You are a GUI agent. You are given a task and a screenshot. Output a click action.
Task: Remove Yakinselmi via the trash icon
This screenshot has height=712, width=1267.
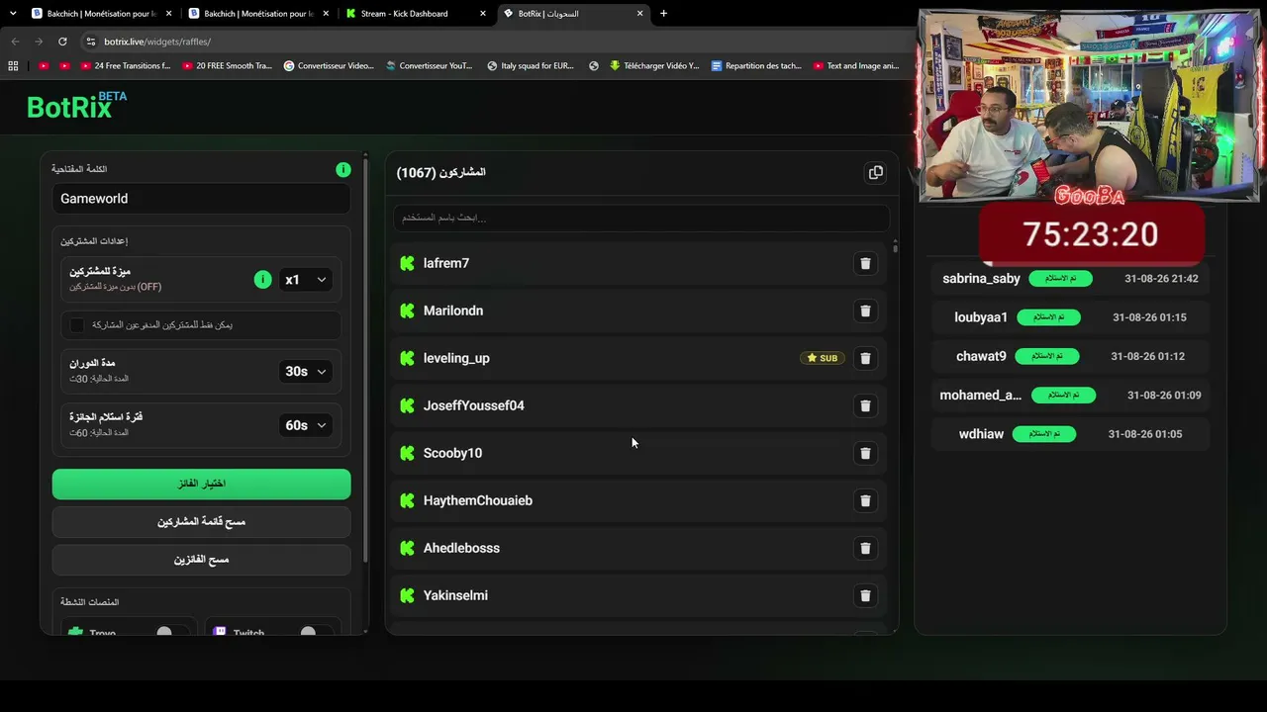pos(865,595)
